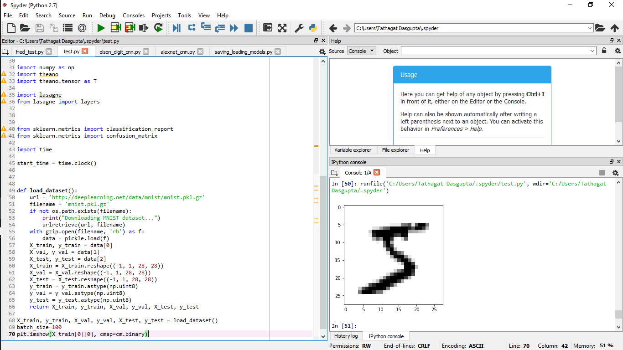Stop debugging with the blue square icon
The image size is (623, 350).
click(249, 28)
